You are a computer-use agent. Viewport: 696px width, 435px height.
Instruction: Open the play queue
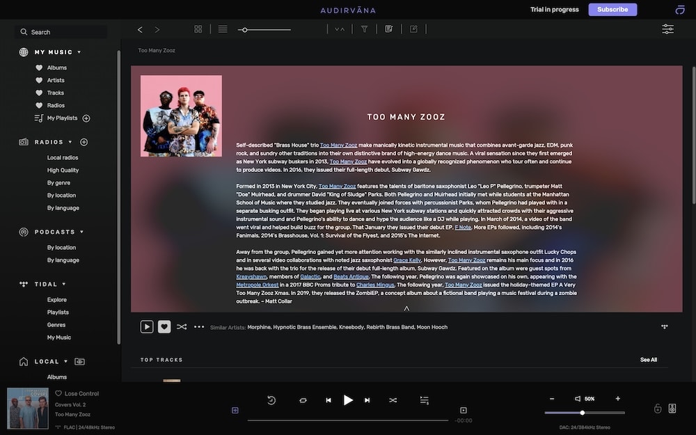pyautogui.click(x=425, y=400)
